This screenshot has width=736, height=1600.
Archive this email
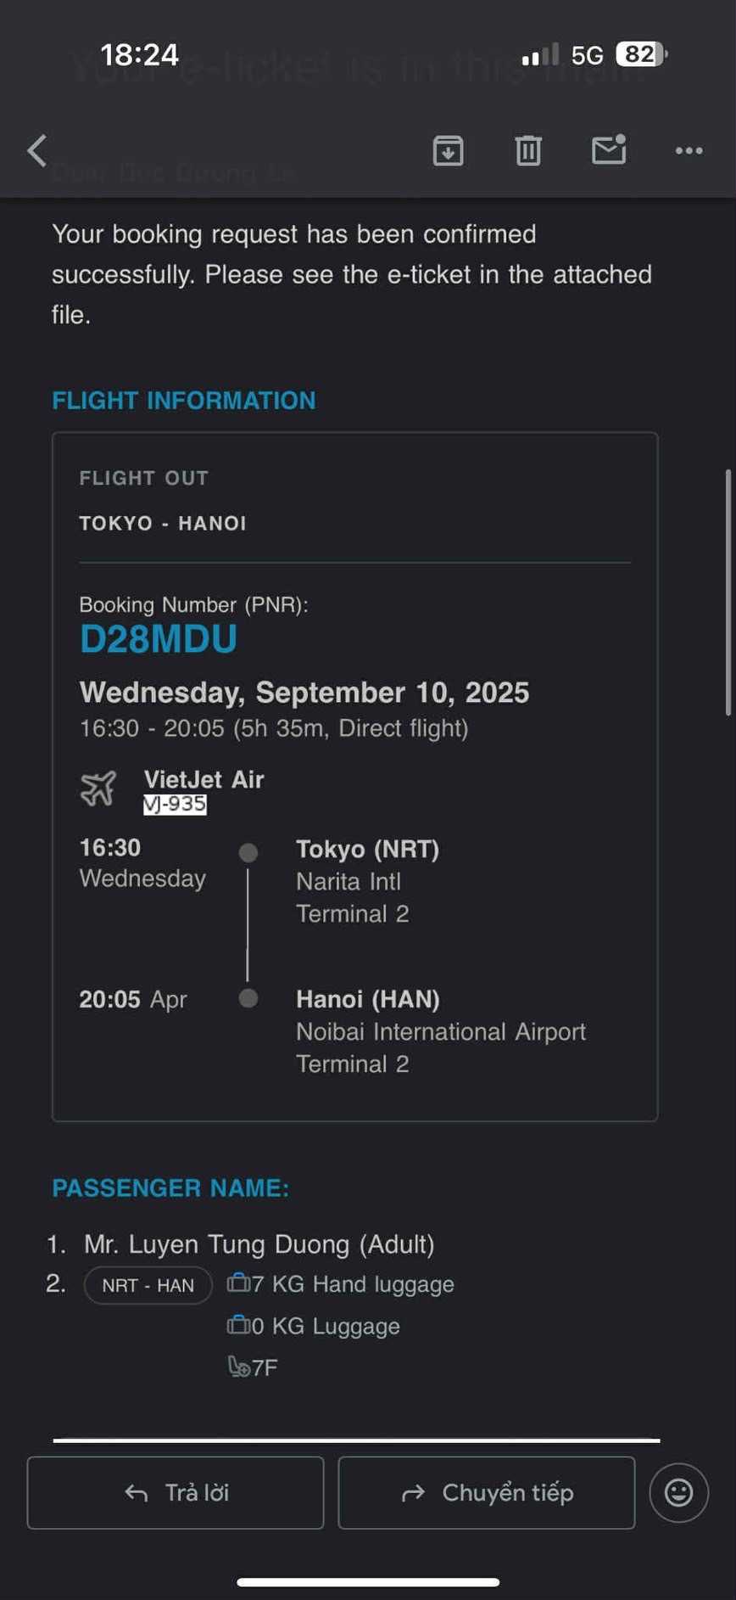[x=448, y=151]
